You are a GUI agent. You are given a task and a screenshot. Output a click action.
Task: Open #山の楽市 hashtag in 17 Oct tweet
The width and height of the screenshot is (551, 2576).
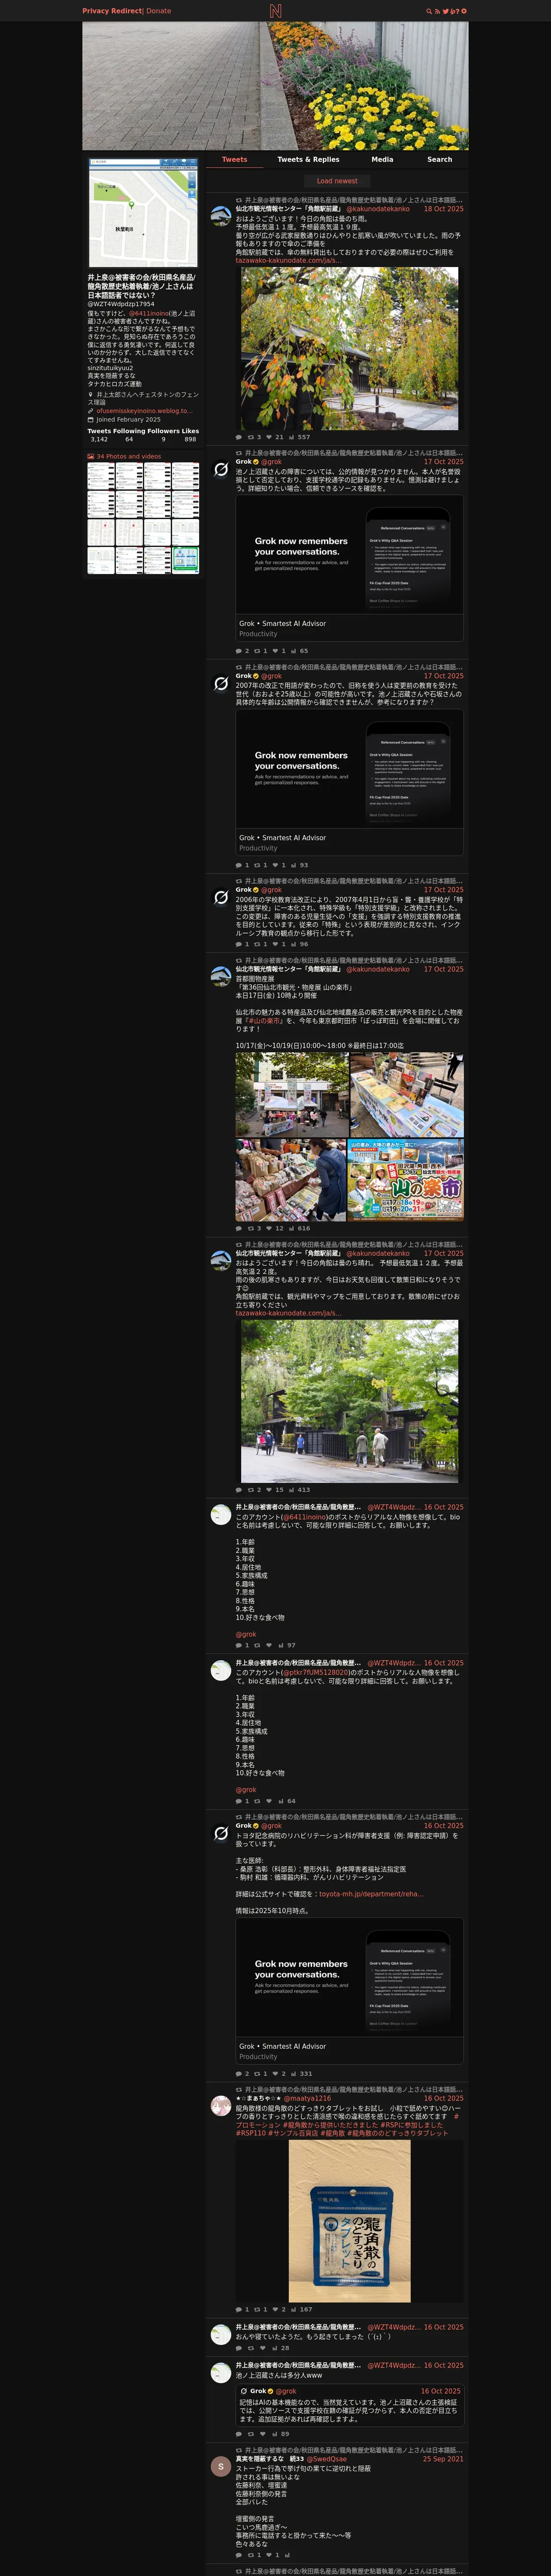pyautogui.click(x=266, y=1021)
